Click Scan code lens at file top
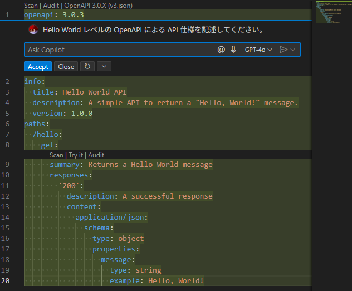 (x=31, y=6)
